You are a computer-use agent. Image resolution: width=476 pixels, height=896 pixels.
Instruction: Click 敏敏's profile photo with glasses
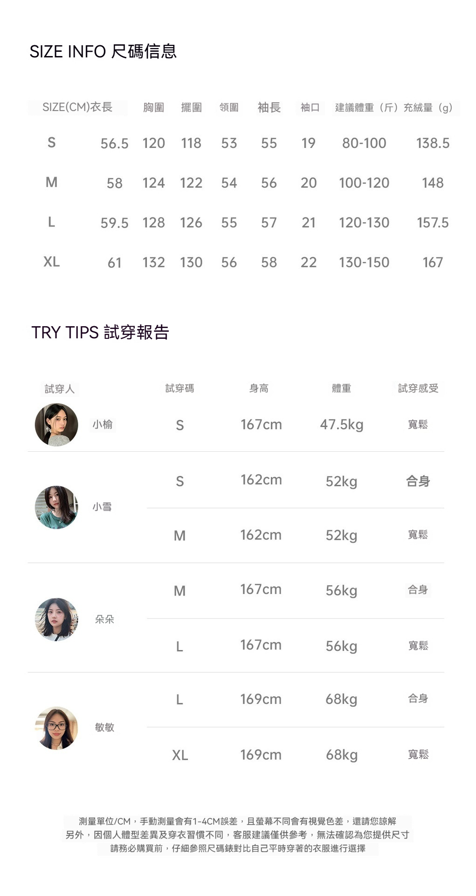56,728
